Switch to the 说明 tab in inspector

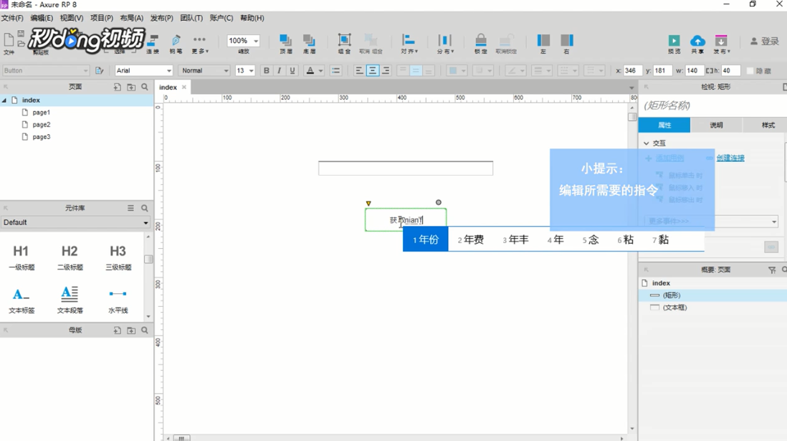716,125
